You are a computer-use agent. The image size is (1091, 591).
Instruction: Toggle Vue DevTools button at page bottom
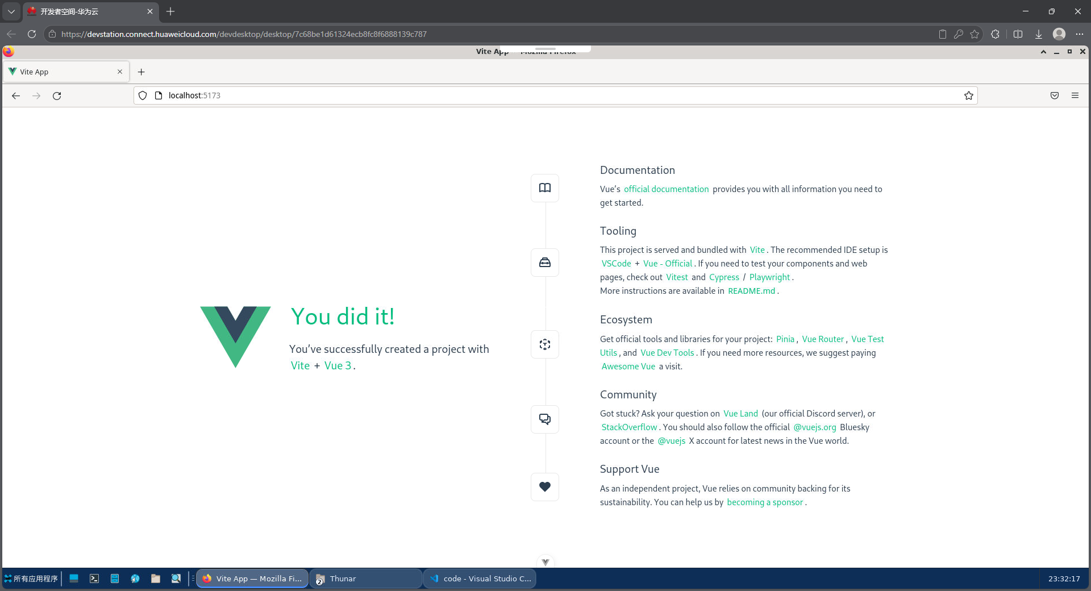(545, 561)
